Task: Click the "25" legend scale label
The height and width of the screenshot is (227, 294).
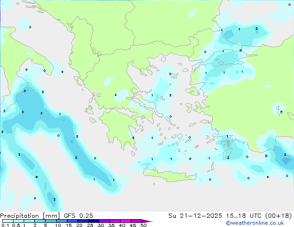Action: 90,225
